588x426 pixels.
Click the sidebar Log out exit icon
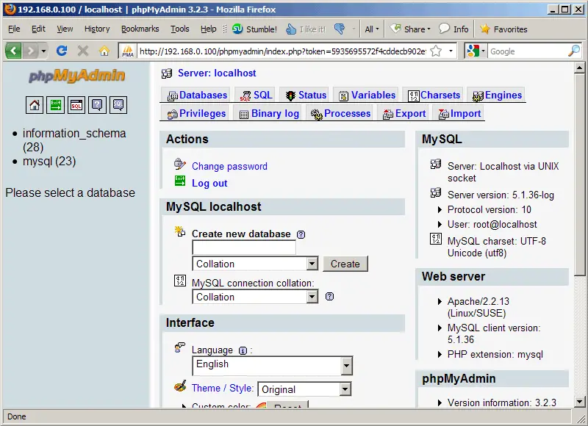[56, 105]
